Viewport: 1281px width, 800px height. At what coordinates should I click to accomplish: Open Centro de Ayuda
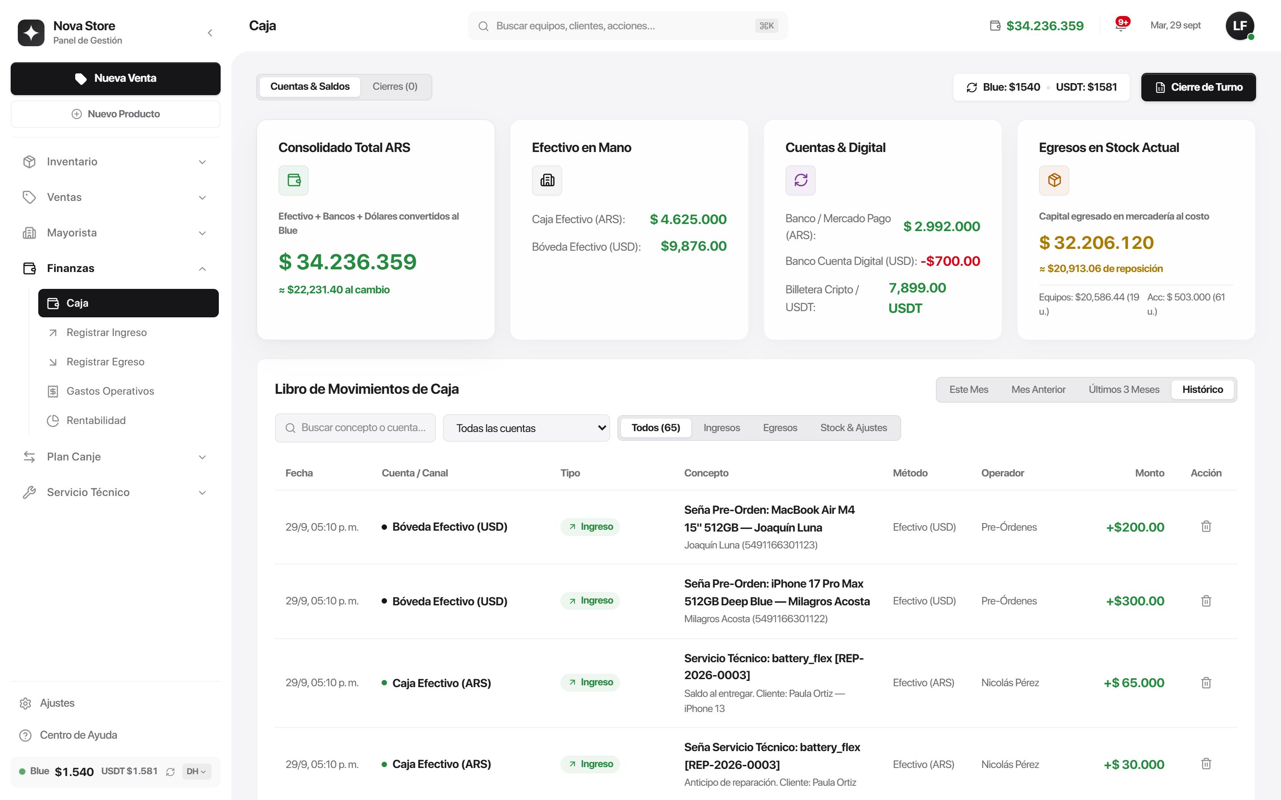point(115,735)
